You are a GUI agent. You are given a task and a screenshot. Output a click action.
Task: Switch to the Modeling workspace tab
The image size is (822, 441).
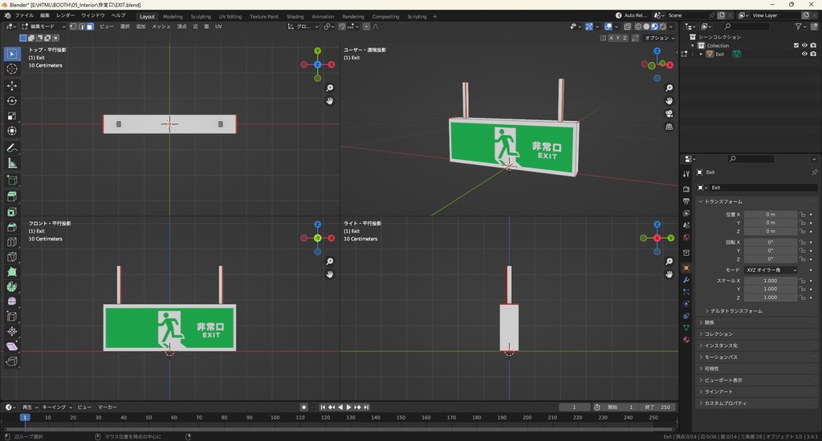(x=173, y=16)
